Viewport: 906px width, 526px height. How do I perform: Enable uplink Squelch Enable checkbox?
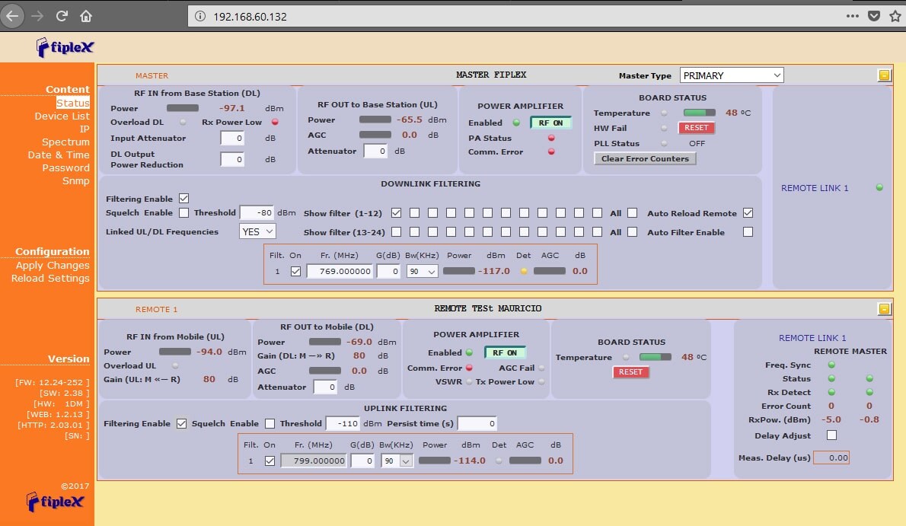point(270,424)
